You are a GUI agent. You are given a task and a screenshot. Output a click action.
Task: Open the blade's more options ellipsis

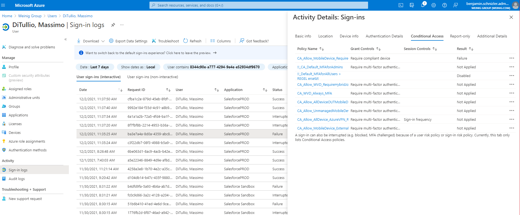tap(122, 25)
